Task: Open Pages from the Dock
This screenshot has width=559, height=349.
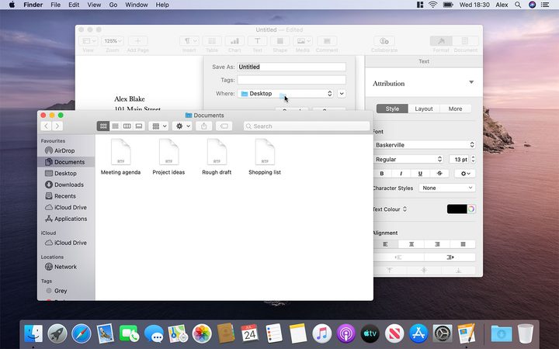Action: click(467, 334)
